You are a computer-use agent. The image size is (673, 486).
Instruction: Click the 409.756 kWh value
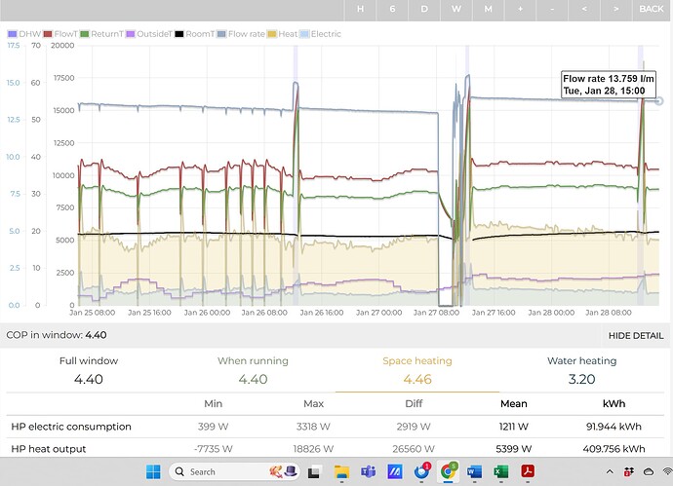(x=614, y=449)
